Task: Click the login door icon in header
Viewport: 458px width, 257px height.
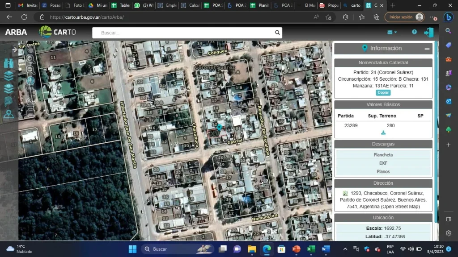Action: (x=429, y=32)
